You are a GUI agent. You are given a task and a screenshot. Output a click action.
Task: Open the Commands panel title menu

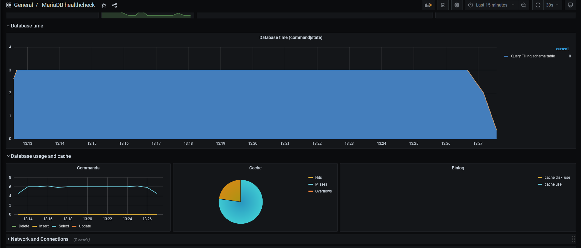[88, 168]
